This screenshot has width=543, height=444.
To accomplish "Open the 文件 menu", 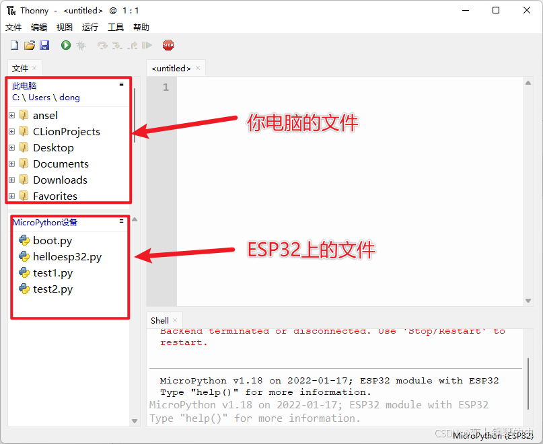I will (13, 27).
